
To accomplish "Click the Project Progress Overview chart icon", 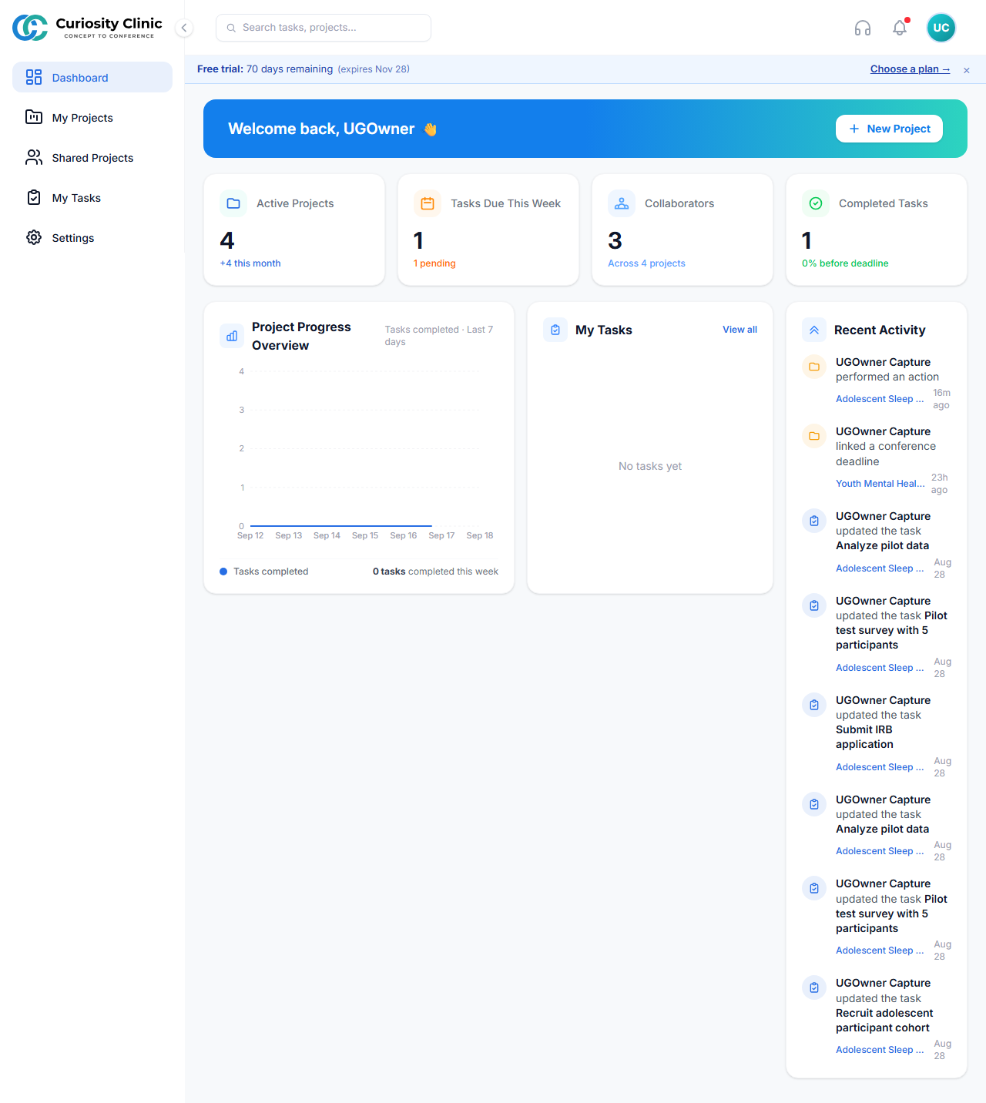I will pos(232,336).
